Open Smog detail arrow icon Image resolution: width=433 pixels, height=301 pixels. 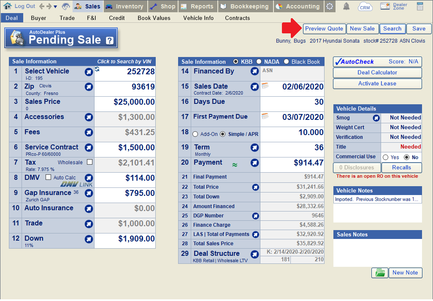[x=376, y=118]
